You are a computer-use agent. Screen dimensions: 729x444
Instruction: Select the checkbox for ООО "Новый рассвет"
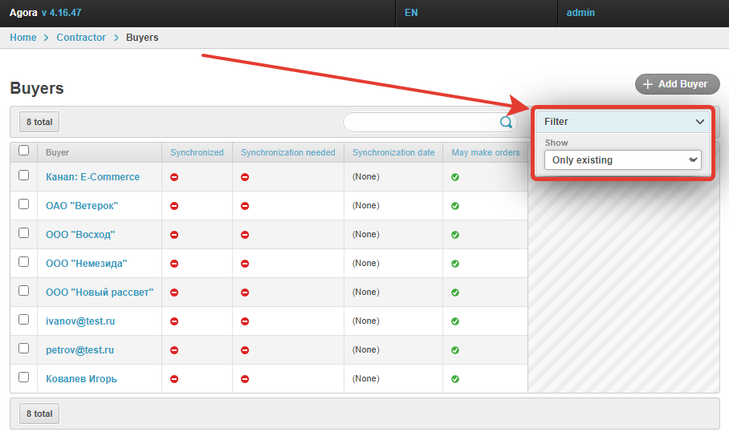click(23, 291)
